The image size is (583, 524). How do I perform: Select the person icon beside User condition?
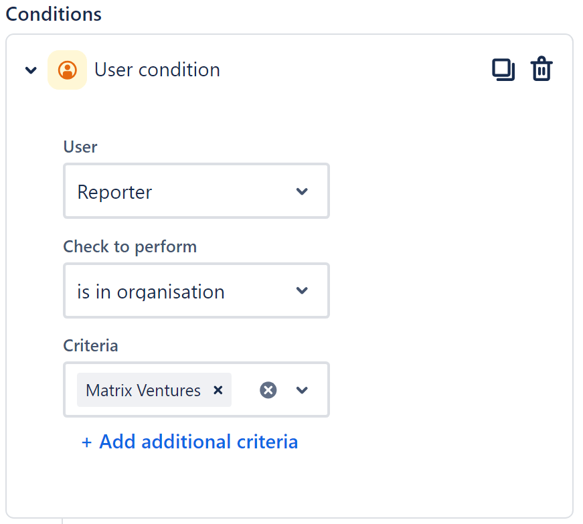(x=67, y=70)
